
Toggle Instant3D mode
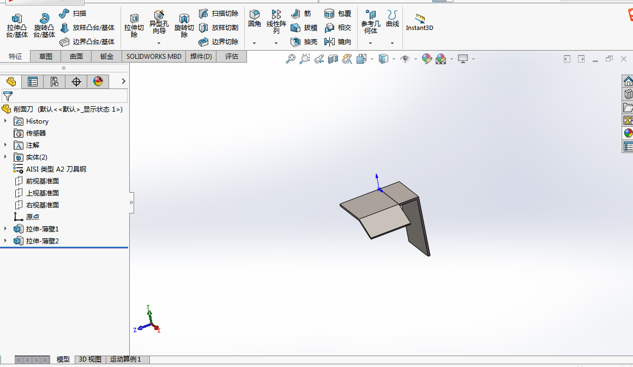coord(419,22)
